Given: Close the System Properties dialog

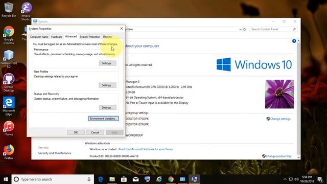Looking at the screenshot, I should click(x=122, y=29).
